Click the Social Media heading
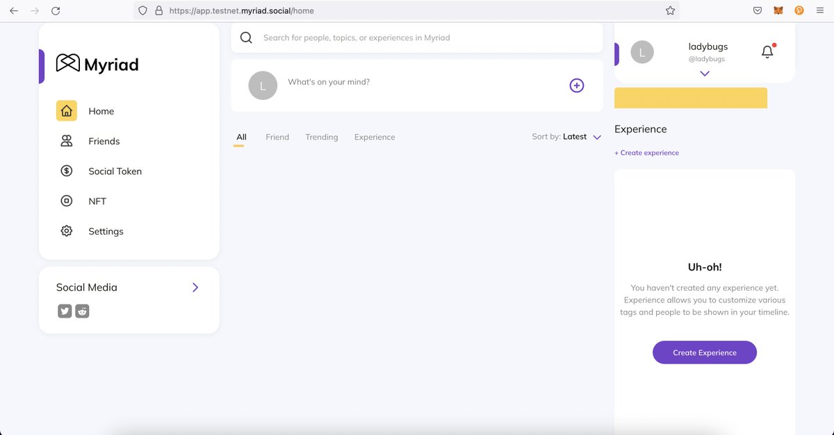Screen dimensions: 834x435 pos(87,287)
